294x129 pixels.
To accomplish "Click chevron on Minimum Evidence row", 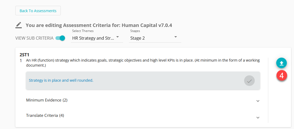I will [258, 101].
